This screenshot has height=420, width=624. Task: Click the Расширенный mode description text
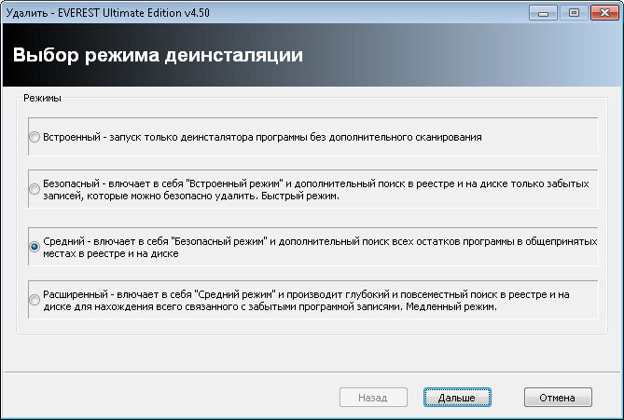click(x=306, y=301)
